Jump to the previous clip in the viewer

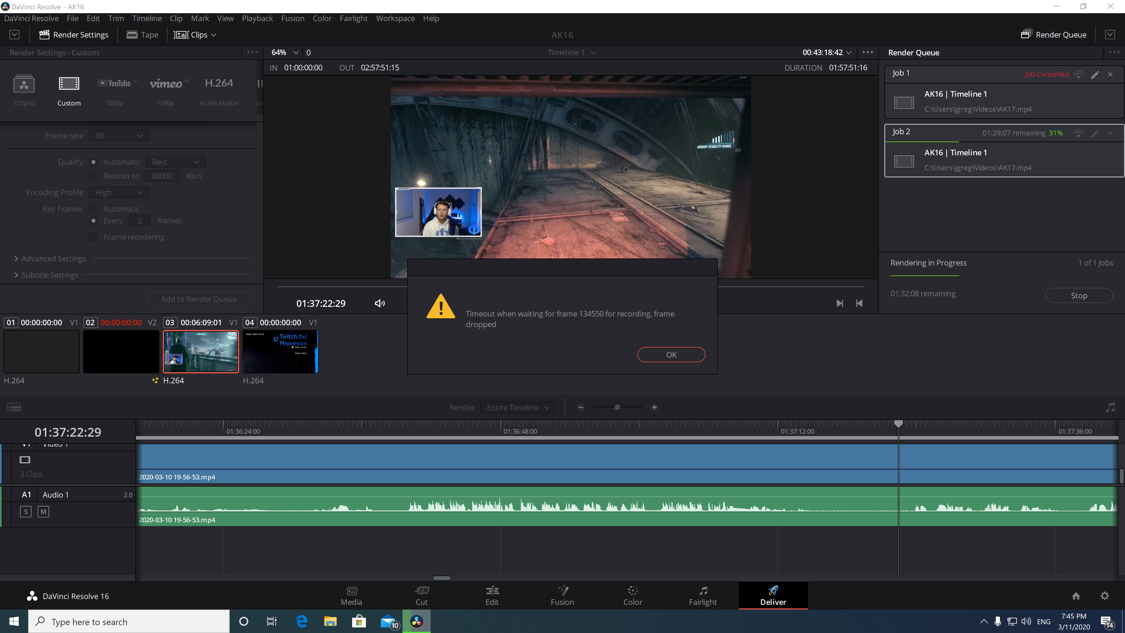point(859,303)
